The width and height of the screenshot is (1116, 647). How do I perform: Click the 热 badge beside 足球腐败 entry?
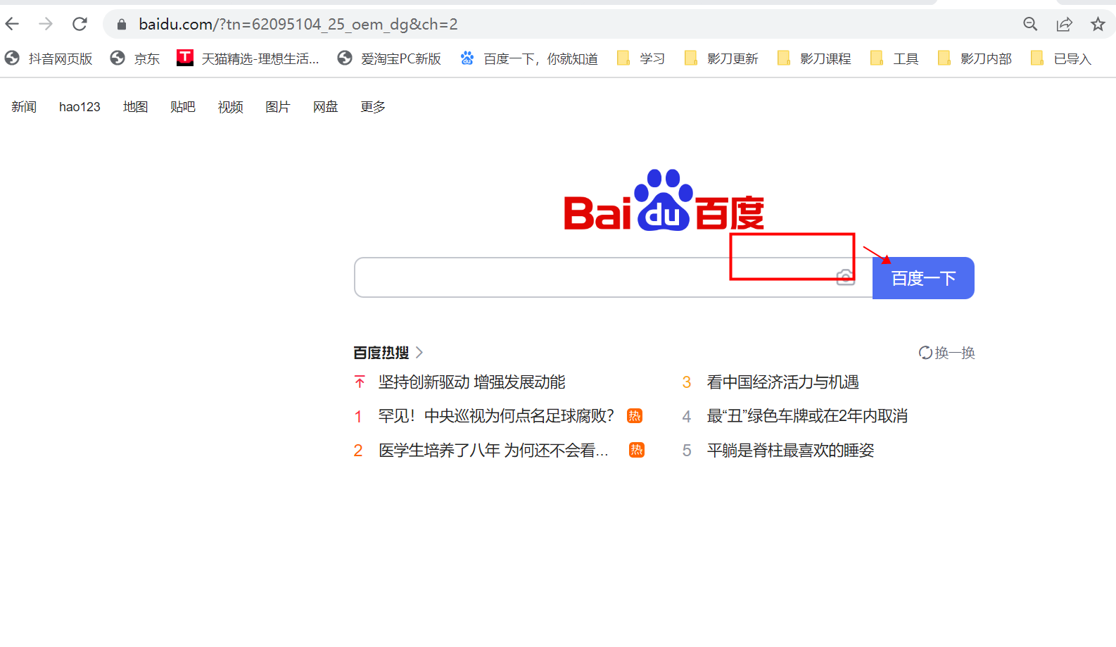click(635, 416)
